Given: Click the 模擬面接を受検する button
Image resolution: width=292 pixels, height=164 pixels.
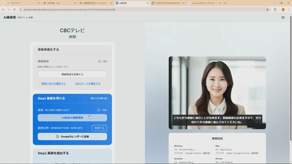Looking at the screenshot, I should pos(72,74).
